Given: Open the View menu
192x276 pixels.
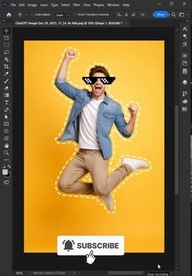Looking at the screenshot, I should click(87, 5).
